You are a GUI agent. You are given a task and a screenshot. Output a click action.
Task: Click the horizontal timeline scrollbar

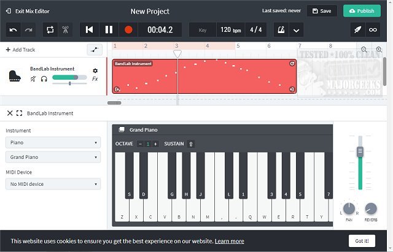(114, 103)
